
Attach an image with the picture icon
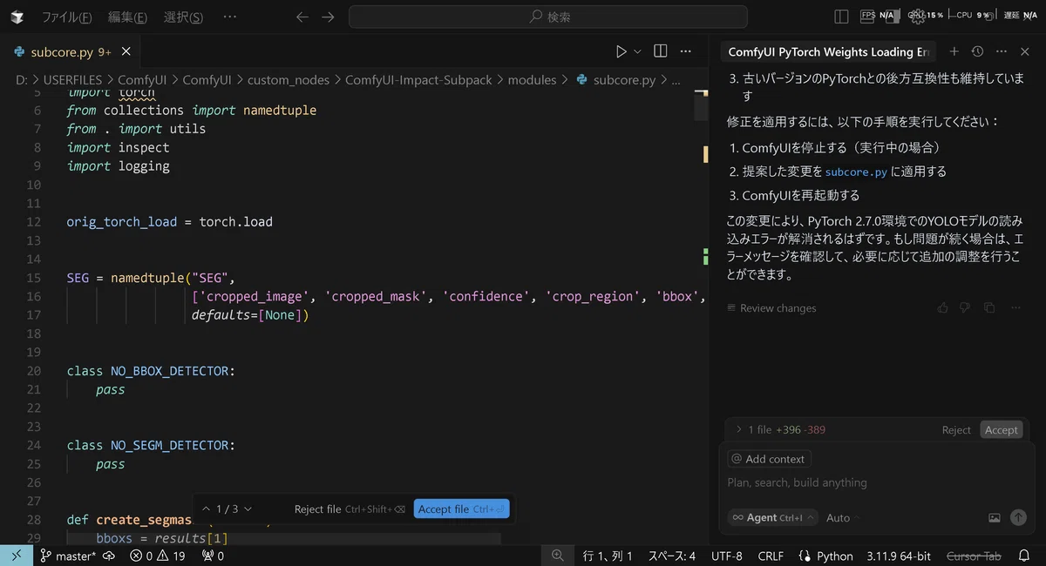(x=994, y=517)
